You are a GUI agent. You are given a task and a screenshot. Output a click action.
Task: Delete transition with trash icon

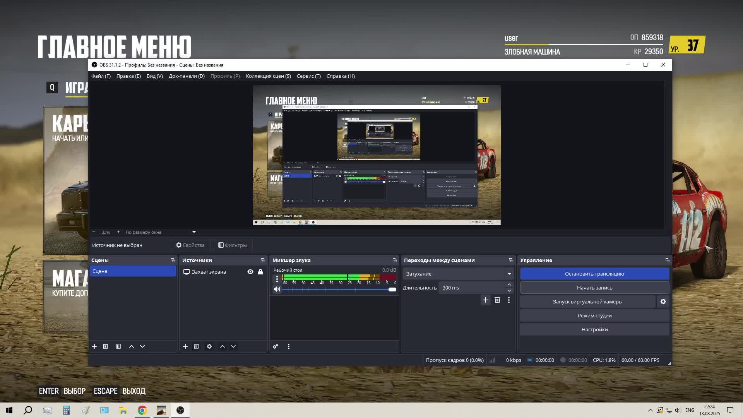pyautogui.click(x=497, y=300)
